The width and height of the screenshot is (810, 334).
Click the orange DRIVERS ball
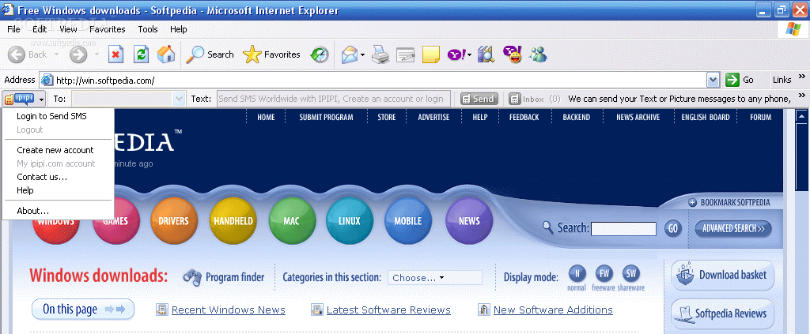(173, 221)
